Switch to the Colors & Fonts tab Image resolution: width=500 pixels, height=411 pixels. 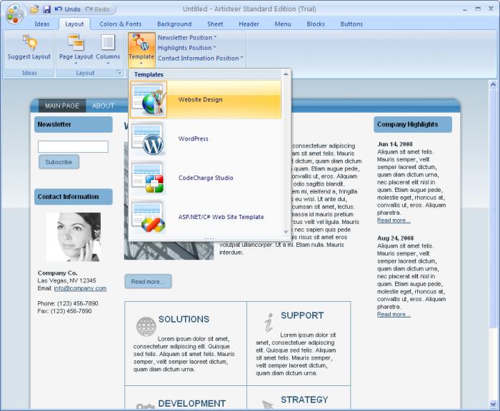click(120, 24)
